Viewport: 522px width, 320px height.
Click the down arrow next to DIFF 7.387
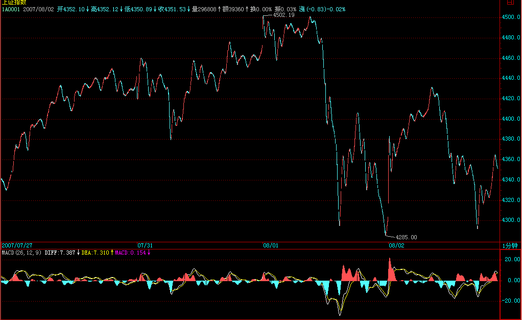[x=78, y=253]
